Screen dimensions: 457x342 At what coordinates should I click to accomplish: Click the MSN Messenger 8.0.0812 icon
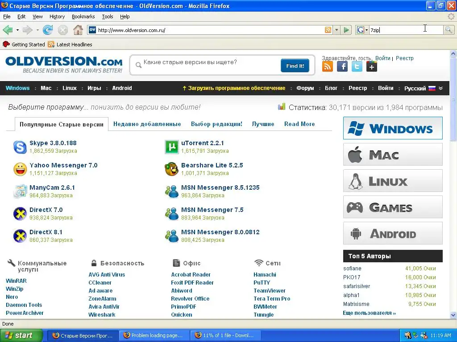point(172,236)
